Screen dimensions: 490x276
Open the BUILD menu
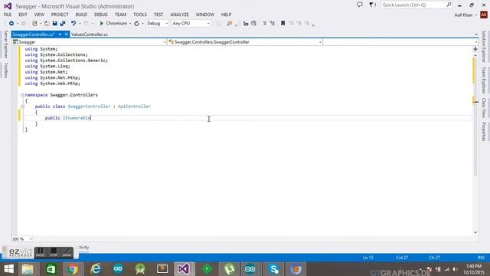click(81, 15)
